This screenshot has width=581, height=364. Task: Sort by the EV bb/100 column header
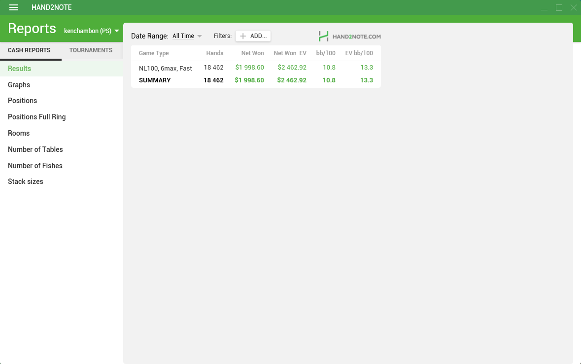(x=359, y=53)
